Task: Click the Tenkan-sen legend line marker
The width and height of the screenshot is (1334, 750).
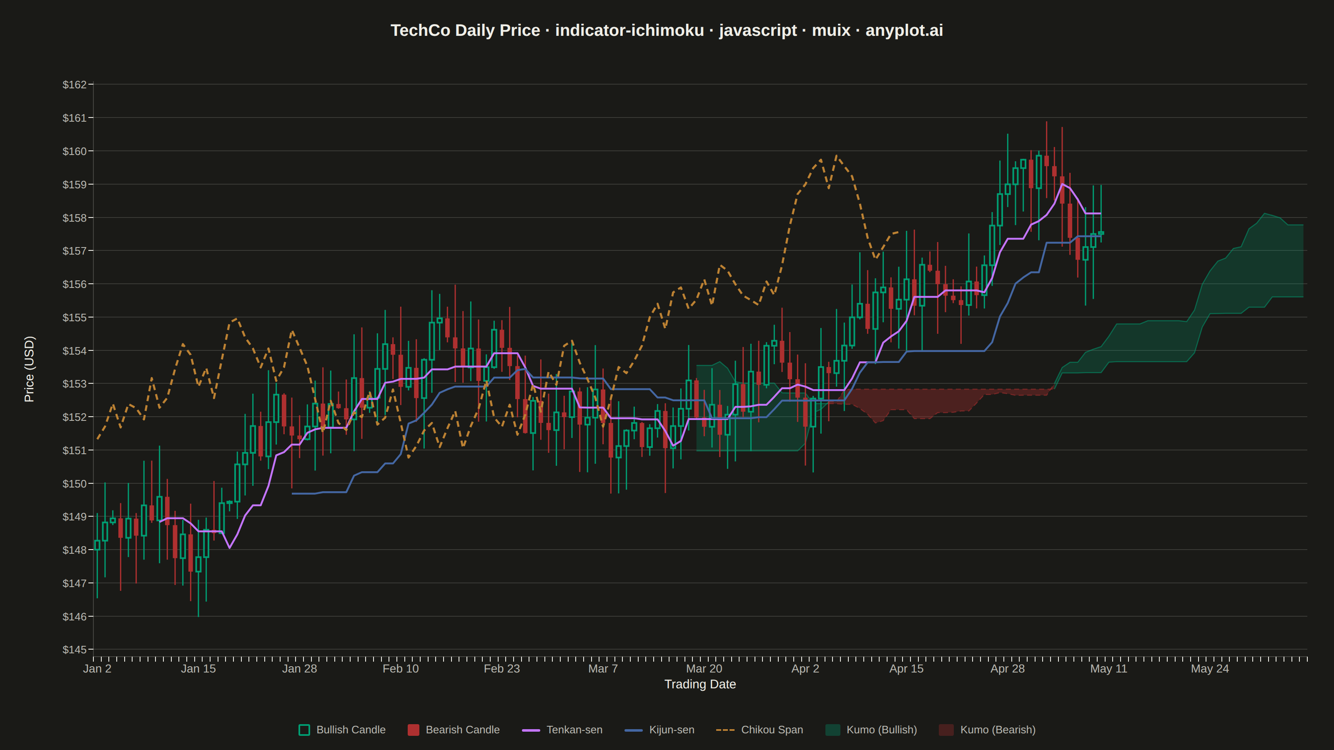Action: (531, 730)
